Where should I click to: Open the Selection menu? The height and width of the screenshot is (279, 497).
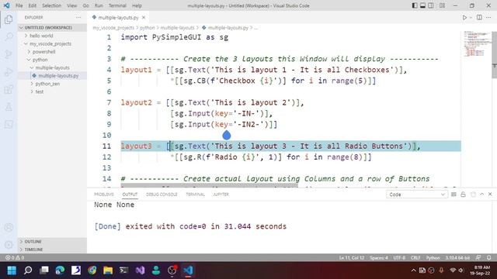pos(51,5)
